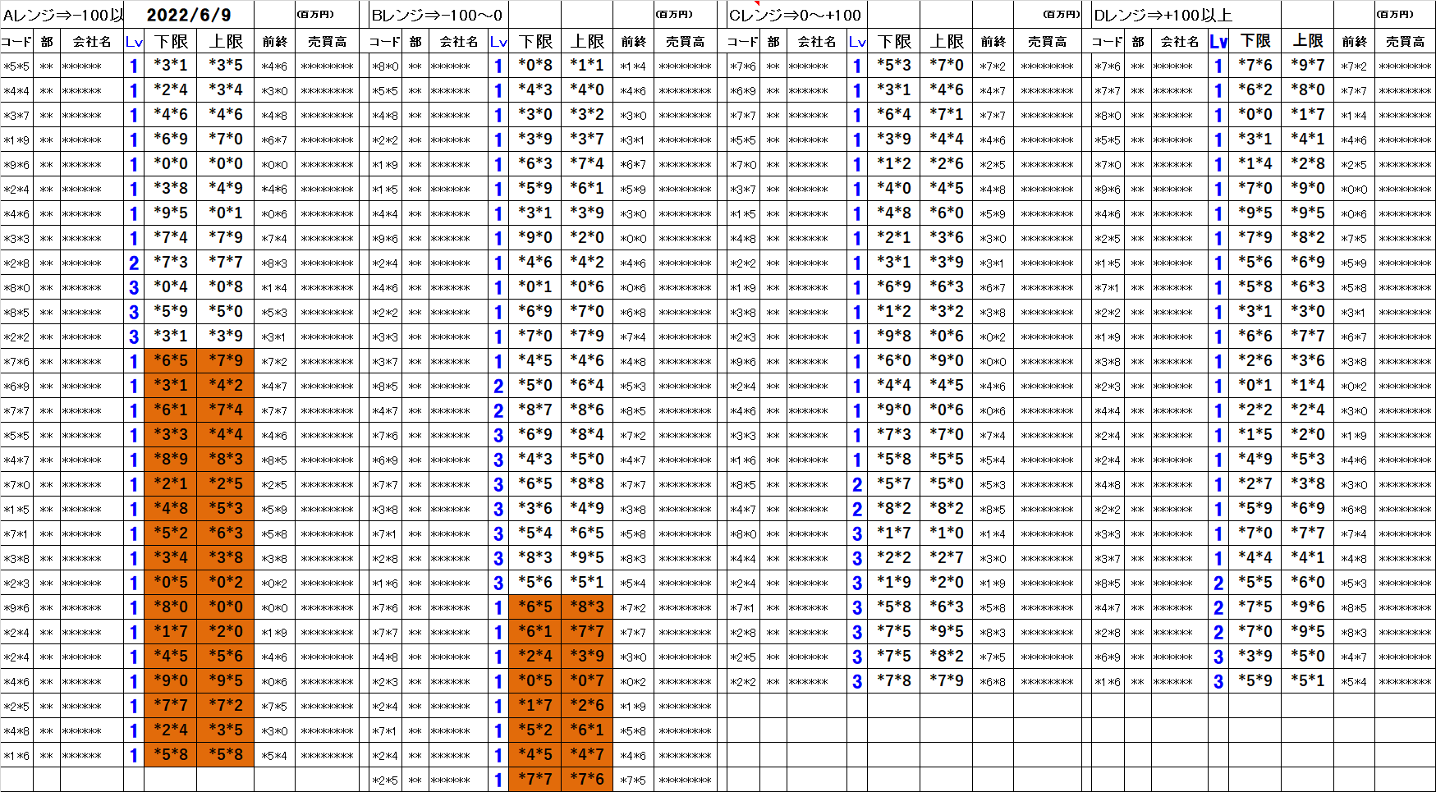The image size is (1436, 792).
Task: Click the Aレンジ⇒-100以 title cell
Action: [x=62, y=15]
